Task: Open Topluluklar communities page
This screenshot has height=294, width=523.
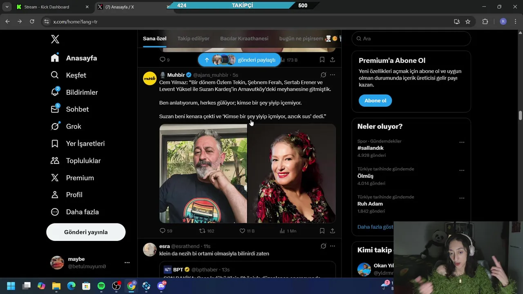Action: 55,160
